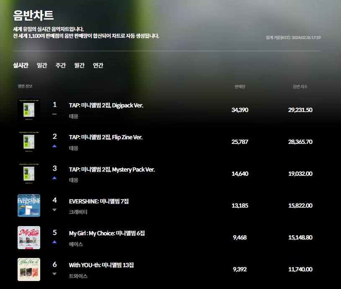Click album index 28,365.70
341x289 pixels.
click(x=300, y=142)
